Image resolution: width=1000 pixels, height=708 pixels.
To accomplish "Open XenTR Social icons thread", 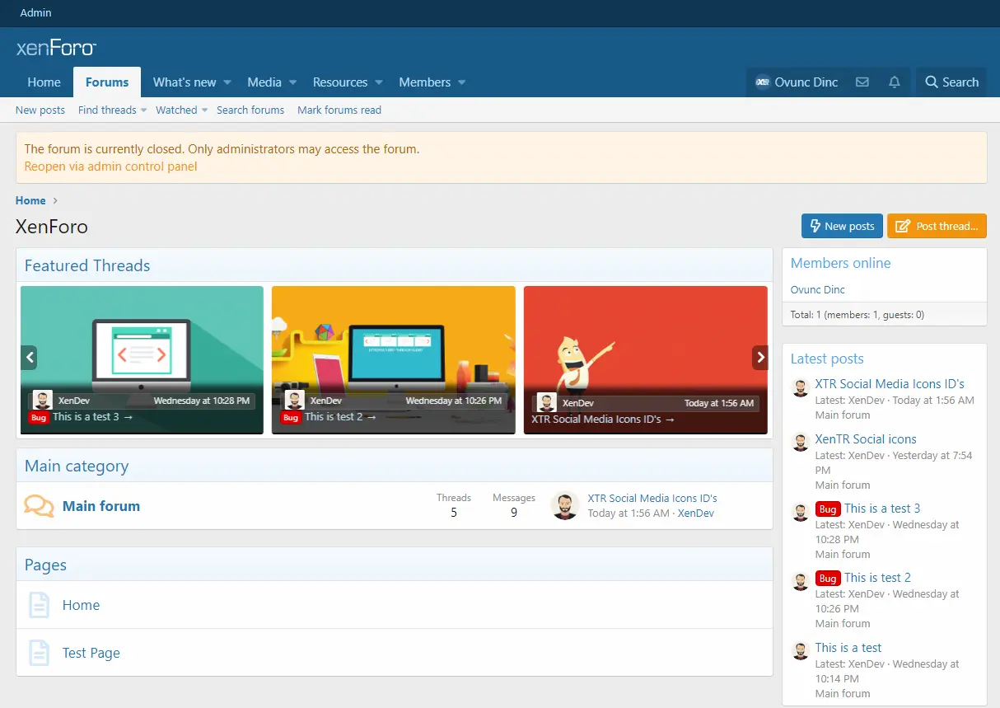I will [866, 439].
